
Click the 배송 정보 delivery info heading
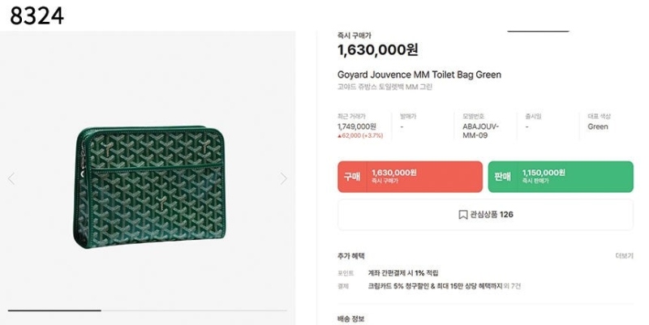pyautogui.click(x=351, y=319)
